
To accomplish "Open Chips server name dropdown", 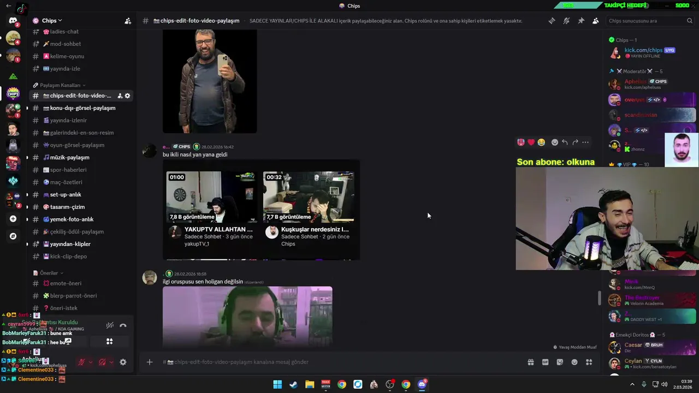I will point(52,21).
